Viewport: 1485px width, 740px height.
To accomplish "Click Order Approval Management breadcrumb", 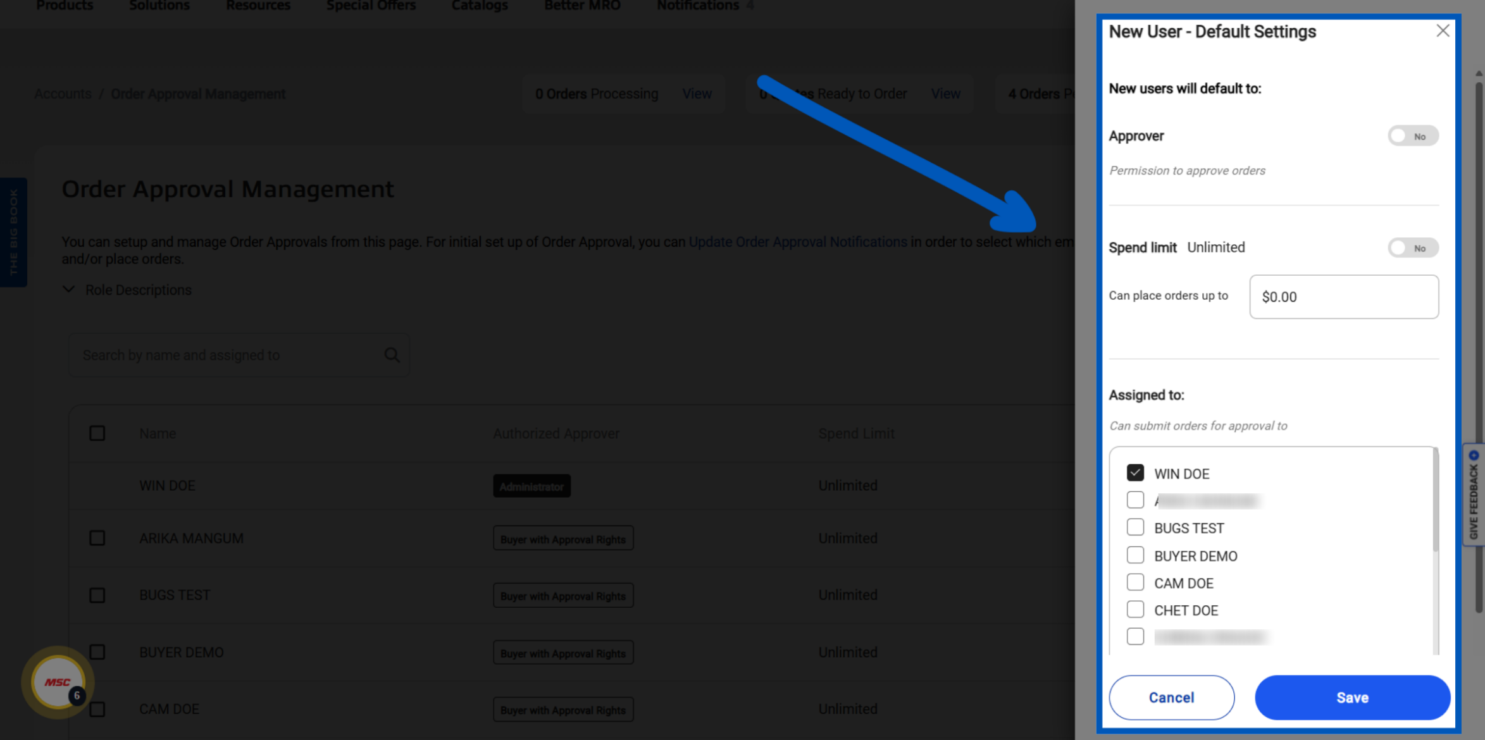I will 198,94.
